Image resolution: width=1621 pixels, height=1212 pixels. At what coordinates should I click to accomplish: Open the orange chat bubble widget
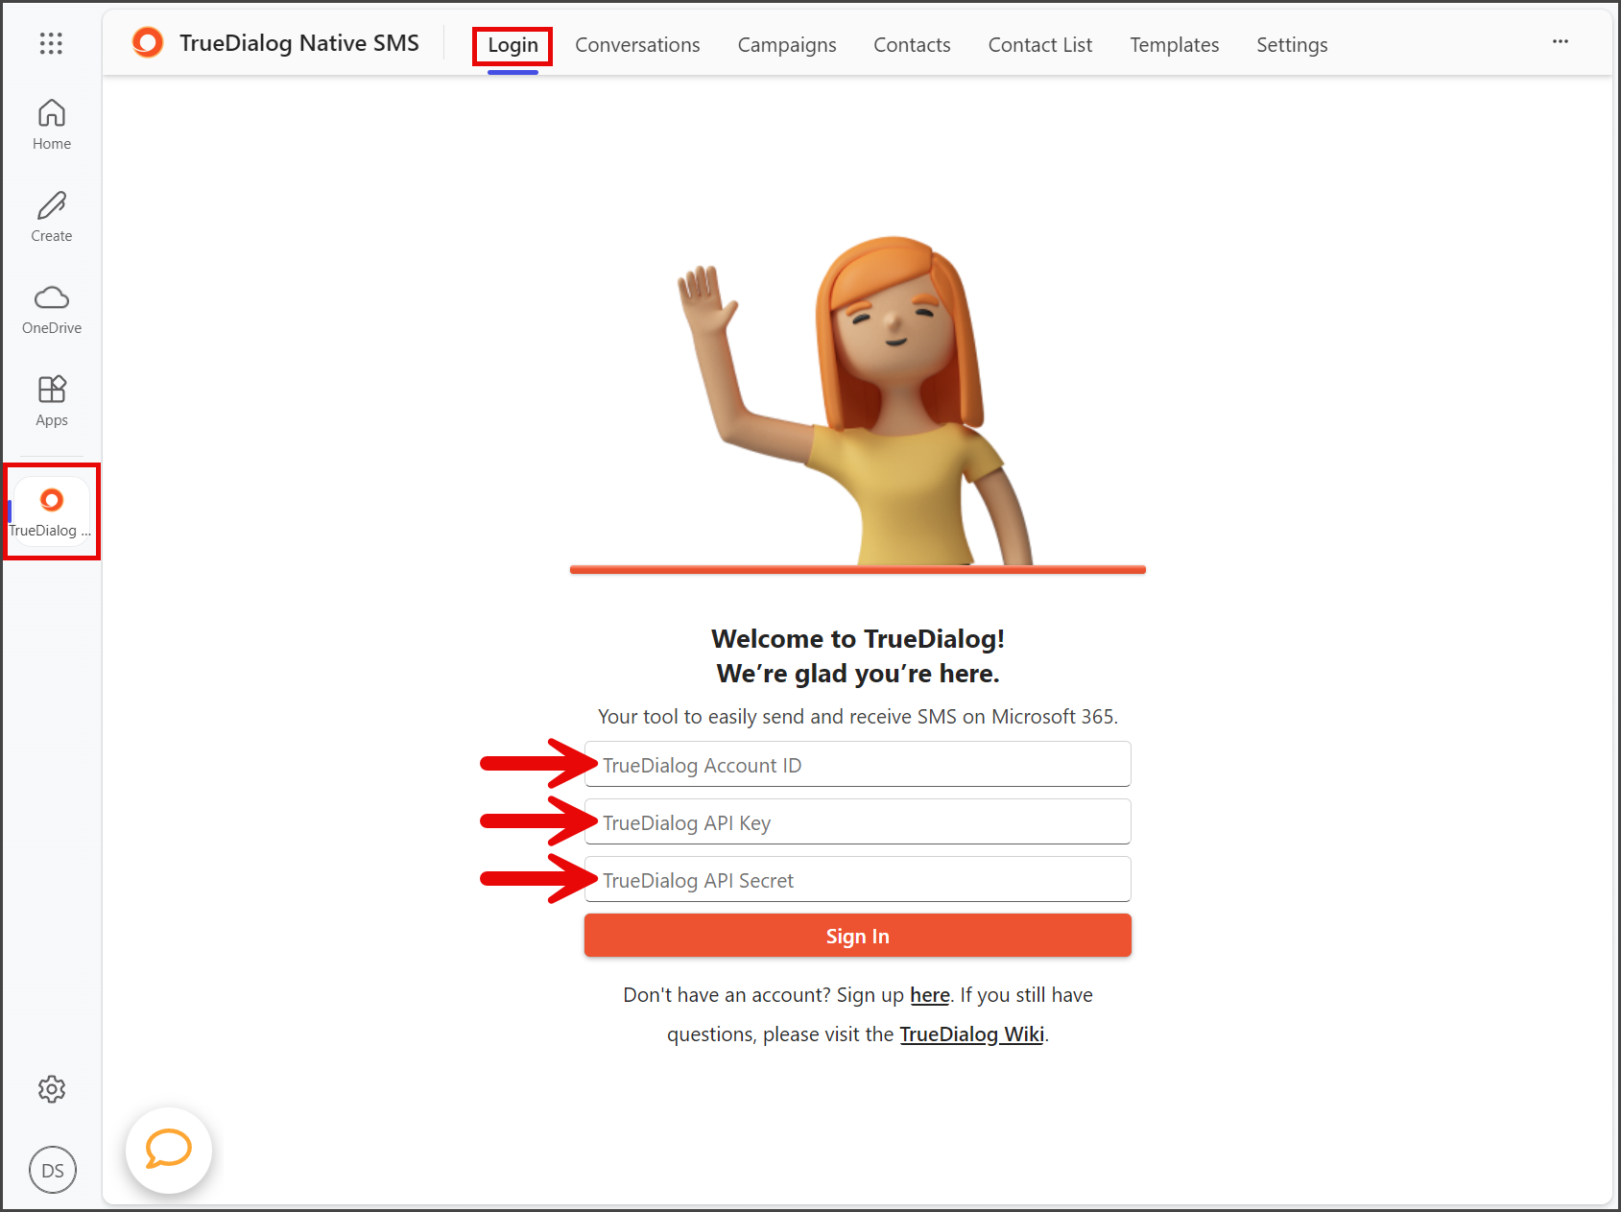click(x=169, y=1150)
